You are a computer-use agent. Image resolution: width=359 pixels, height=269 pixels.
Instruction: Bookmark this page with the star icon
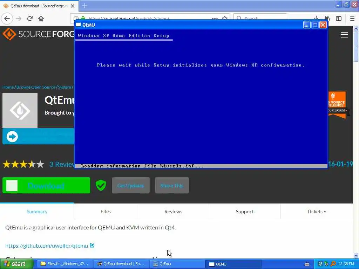point(225,18)
